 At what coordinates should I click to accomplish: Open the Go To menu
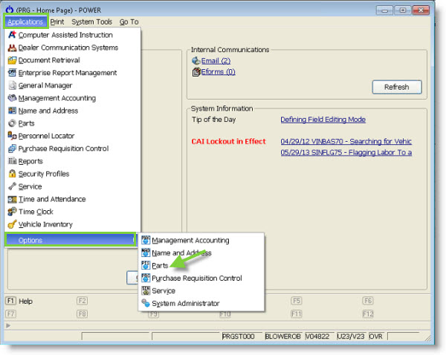click(129, 22)
